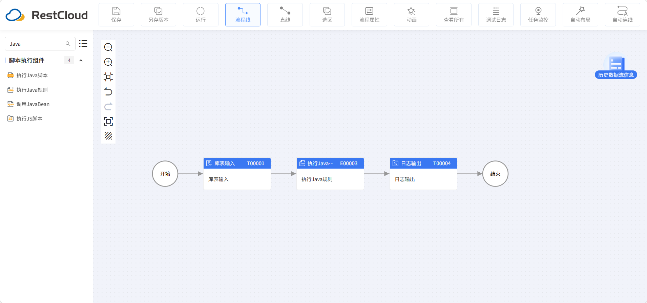Screen dimensions: 647x303
Task: Select the 流程线 connector tool
Action: coord(243,15)
